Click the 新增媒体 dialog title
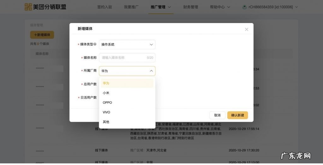Viewport: 323px width, 165px height. point(85,29)
